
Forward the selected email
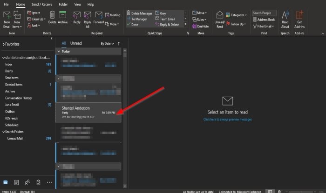click(99, 18)
